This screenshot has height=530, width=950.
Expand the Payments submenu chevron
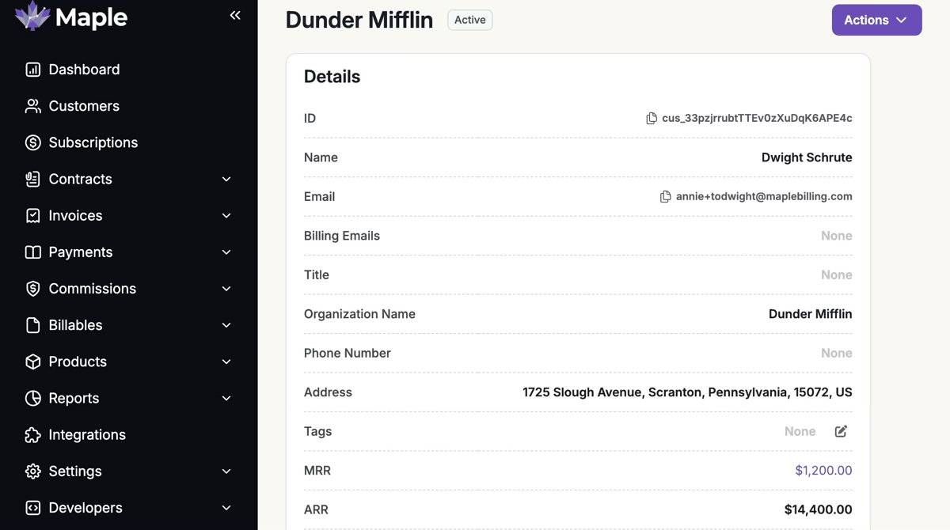[226, 252]
